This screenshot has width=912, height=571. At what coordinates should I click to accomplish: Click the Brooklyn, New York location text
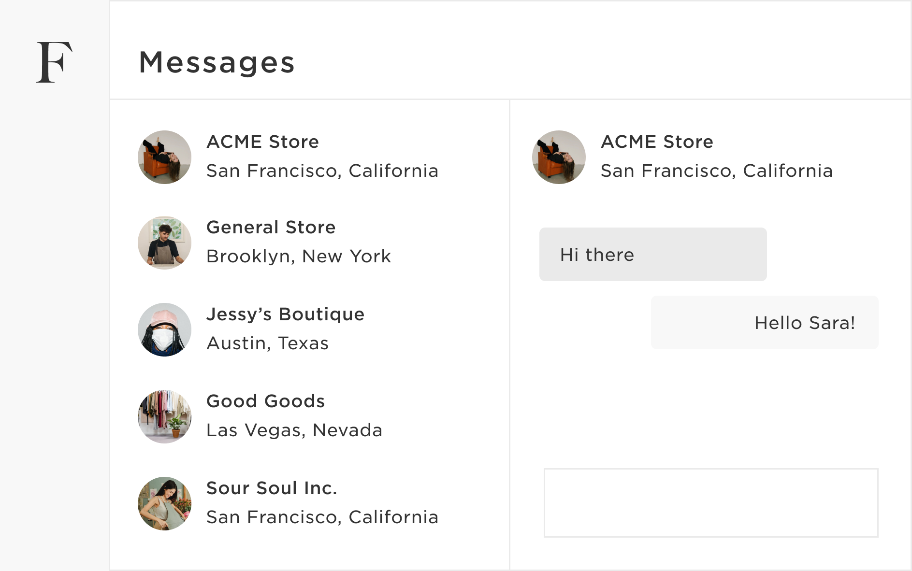pos(298,257)
